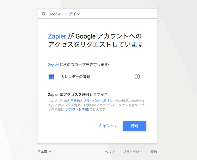Click the language selector arrow
This screenshot has width=197, height=160.
tap(50, 152)
